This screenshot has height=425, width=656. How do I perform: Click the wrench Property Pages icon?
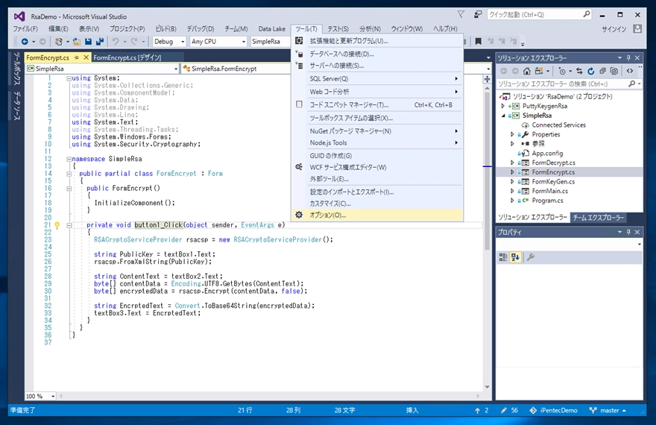(531, 257)
